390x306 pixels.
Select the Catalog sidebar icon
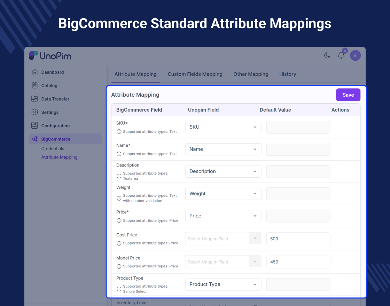[x=49, y=85]
